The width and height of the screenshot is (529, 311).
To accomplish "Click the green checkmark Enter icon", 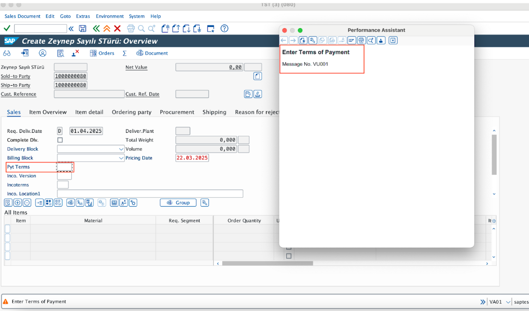I will click(x=7, y=29).
